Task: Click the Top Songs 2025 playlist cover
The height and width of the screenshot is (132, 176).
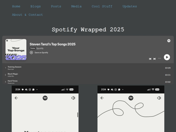Action: [x=16, y=50]
